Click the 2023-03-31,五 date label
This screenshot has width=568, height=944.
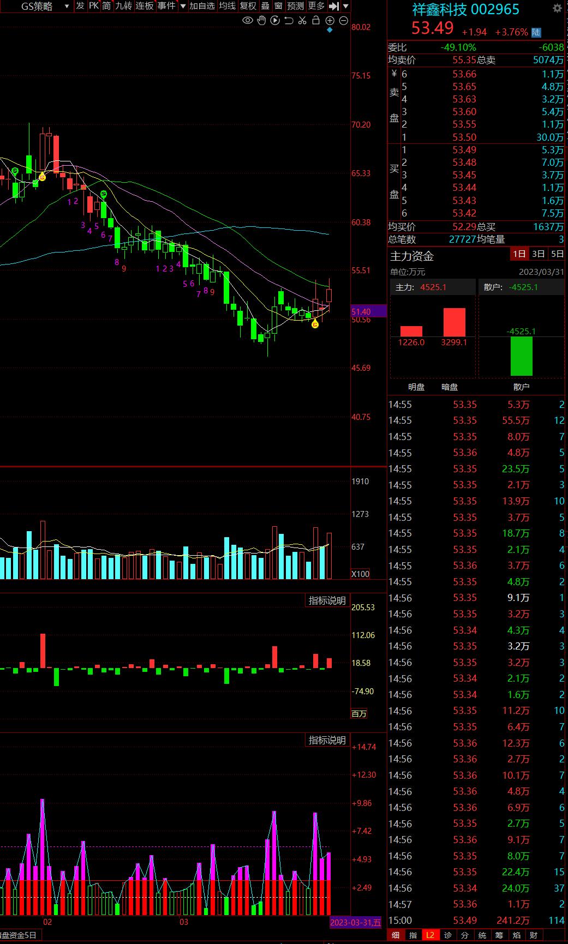356,922
